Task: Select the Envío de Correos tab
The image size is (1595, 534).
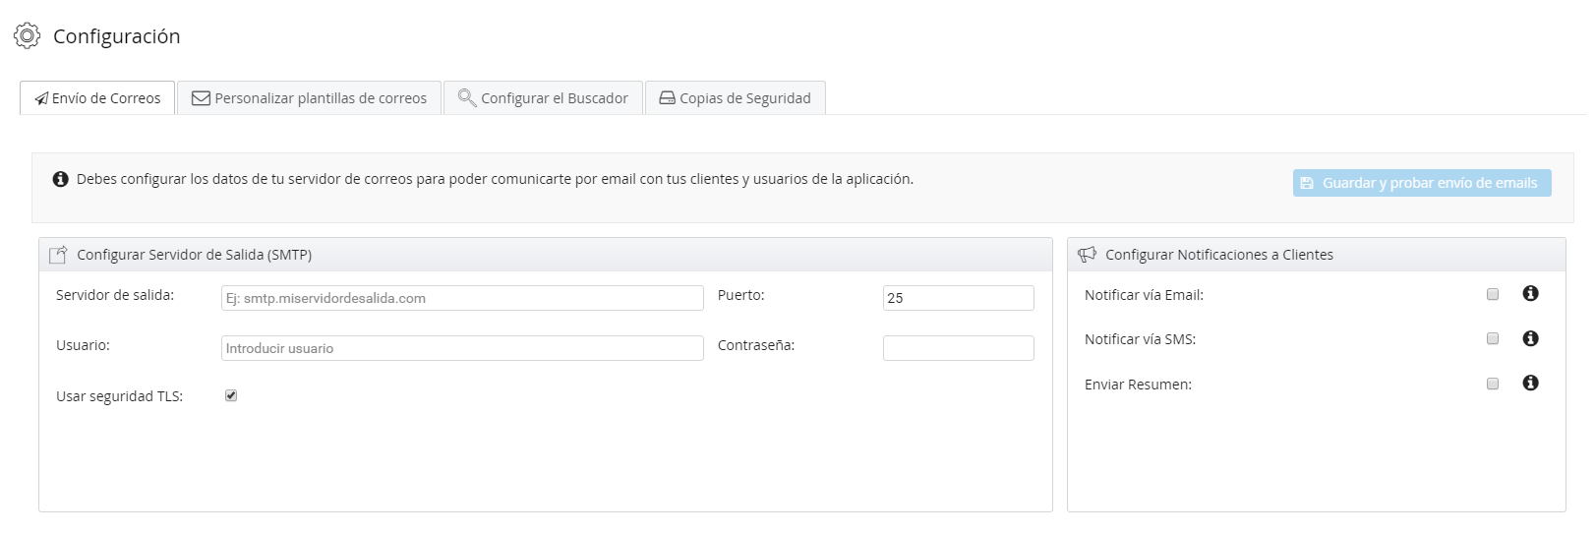Action: pos(97,98)
